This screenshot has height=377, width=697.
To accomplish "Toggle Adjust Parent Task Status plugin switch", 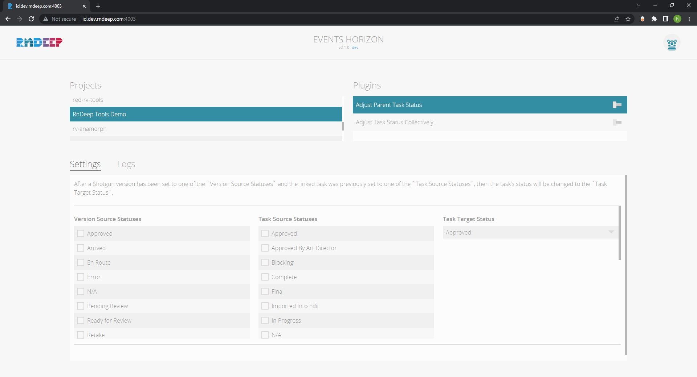I will click(617, 105).
